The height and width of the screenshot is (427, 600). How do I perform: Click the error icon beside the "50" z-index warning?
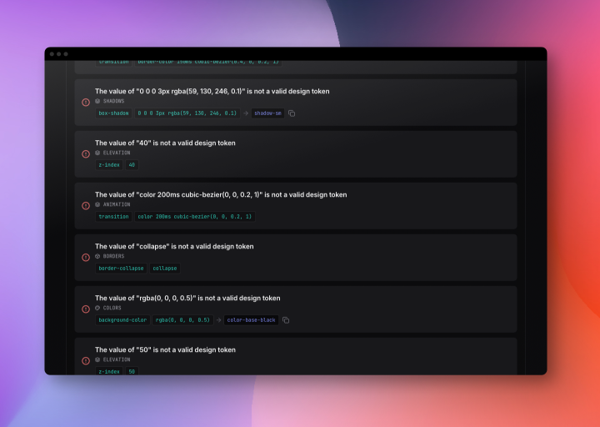point(86,361)
